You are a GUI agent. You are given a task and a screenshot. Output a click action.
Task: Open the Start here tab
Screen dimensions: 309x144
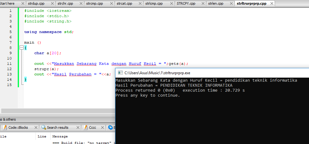(x=7, y=3)
